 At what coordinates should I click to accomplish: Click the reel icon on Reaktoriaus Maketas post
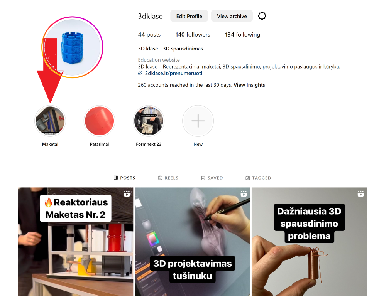pyautogui.click(x=127, y=194)
